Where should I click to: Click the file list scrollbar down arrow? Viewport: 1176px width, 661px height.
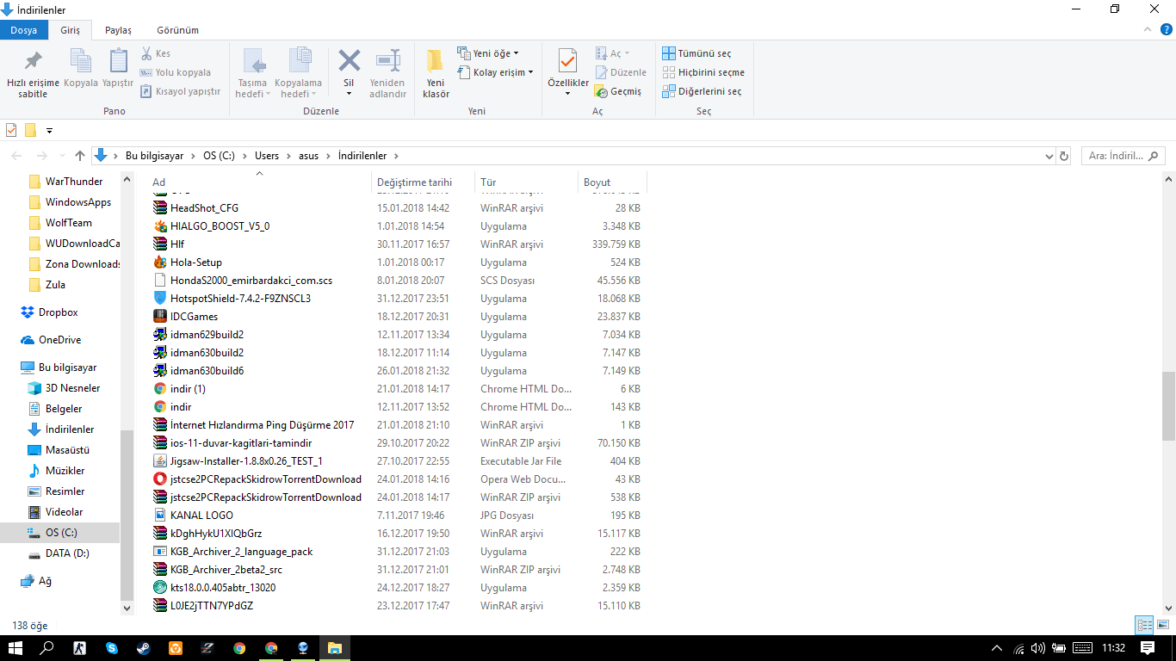pos(1168,608)
